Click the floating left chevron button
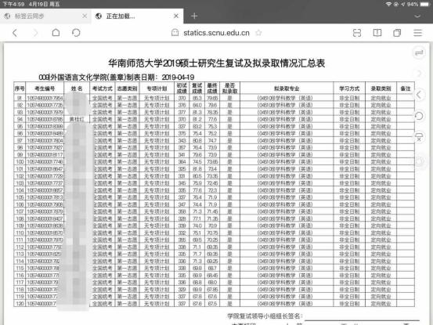The image size is (433, 325). tap(419, 95)
